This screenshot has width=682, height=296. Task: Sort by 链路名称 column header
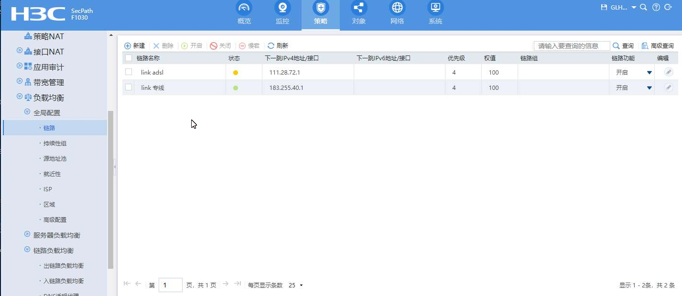pos(148,58)
